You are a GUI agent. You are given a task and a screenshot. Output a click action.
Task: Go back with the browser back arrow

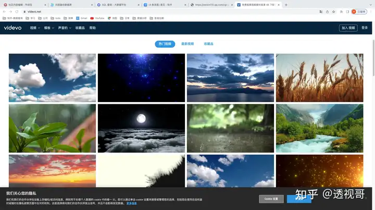4,11
